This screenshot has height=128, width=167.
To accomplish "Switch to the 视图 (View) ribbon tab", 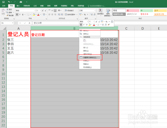I will (x=55, y=6).
